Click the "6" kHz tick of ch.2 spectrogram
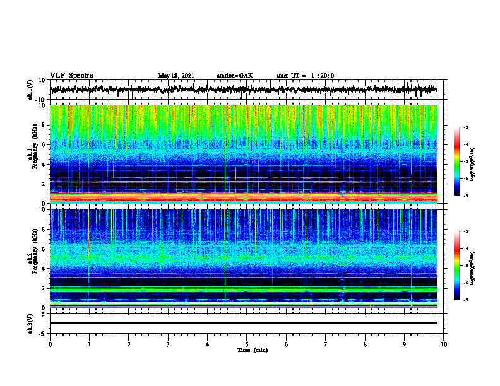This screenshot has height=386, width=500. (44, 249)
